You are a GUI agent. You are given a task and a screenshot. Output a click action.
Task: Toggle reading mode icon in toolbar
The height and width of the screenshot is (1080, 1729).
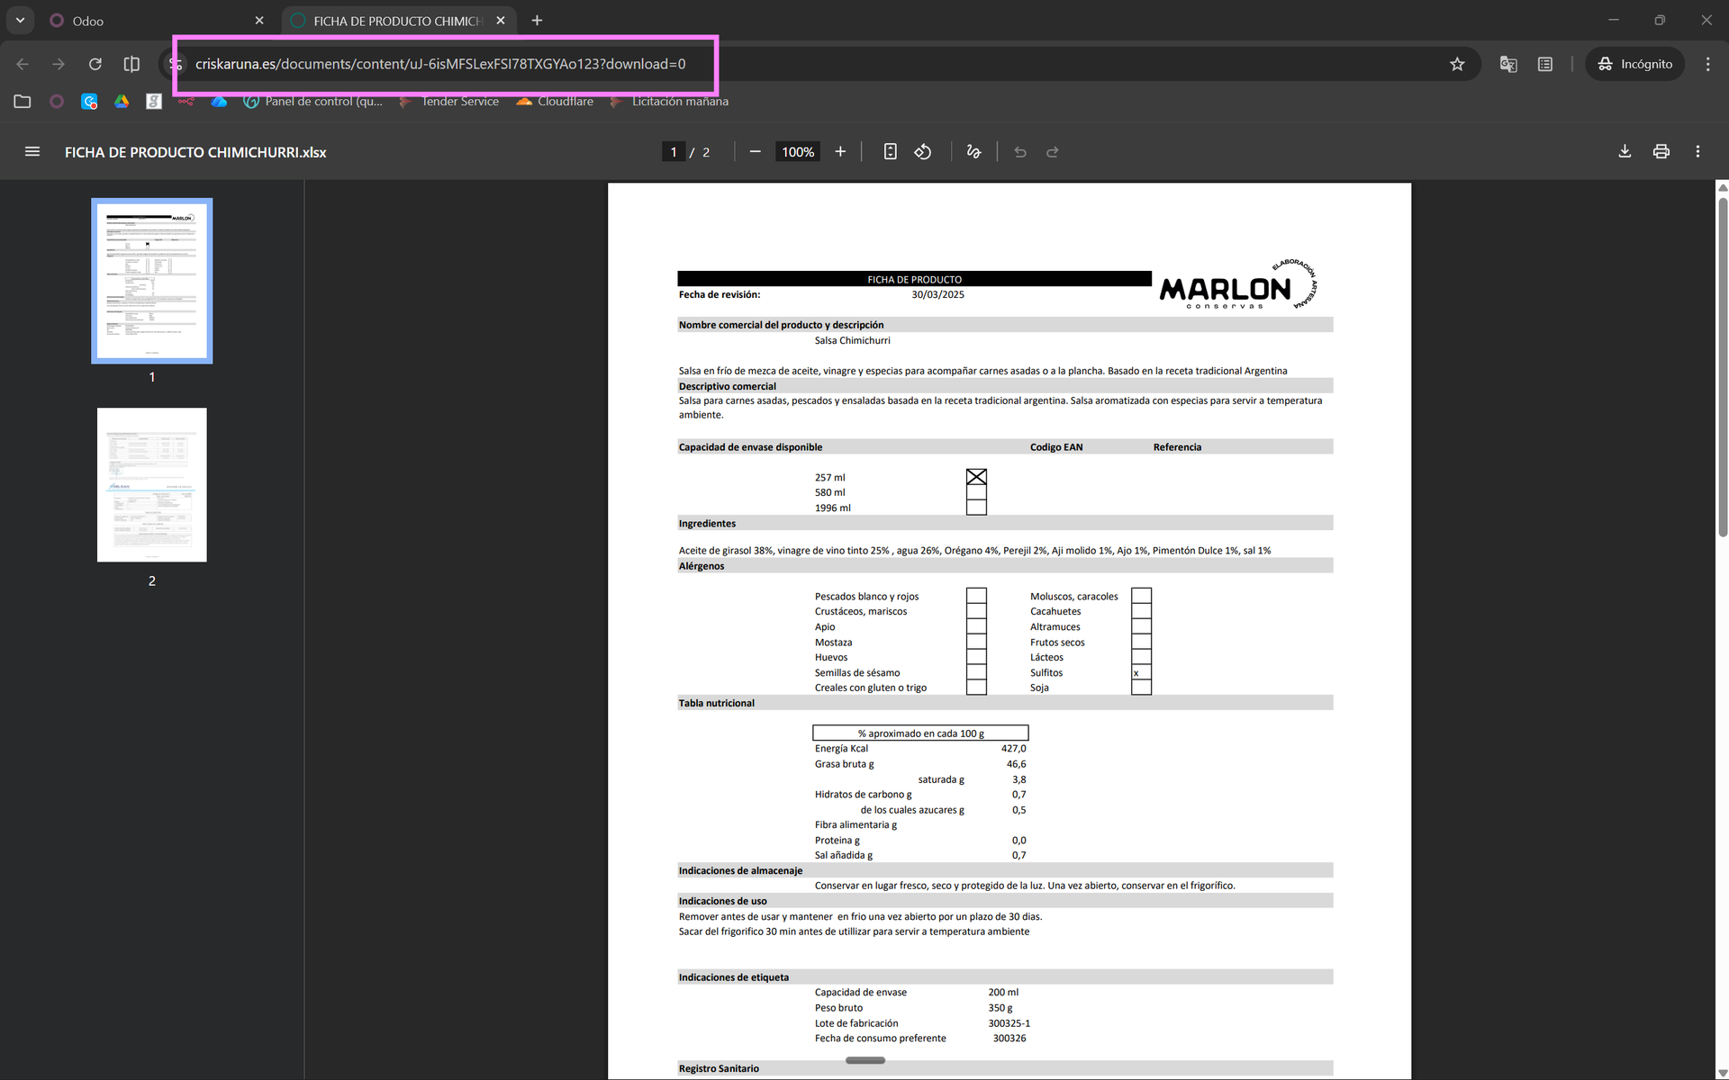[x=1545, y=64]
